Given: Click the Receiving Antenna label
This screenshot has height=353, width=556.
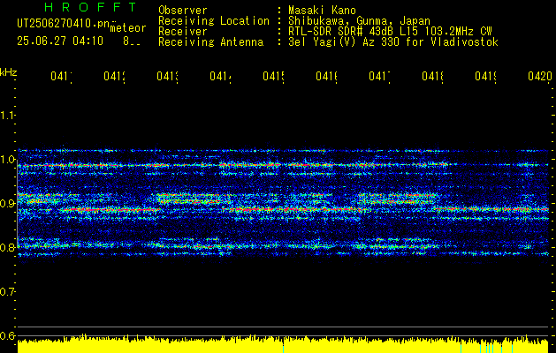Looking at the screenshot, I should [x=210, y=42].
